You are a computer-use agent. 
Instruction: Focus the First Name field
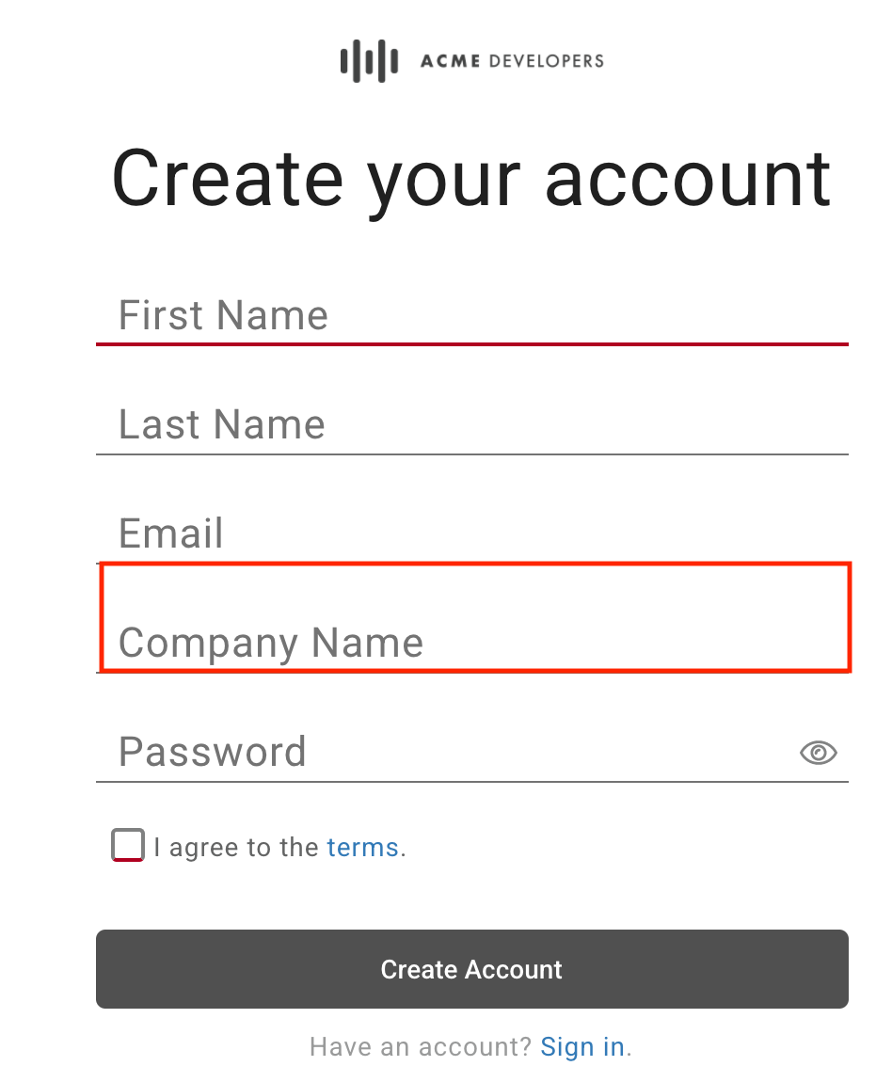tap(470, 315)
